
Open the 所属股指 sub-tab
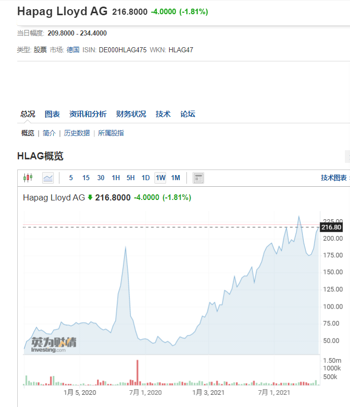111,133
